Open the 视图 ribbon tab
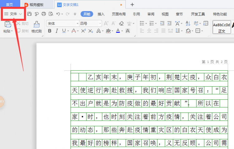Image resolution: width=234 pixels, height=149 pixels. (x=165, y=14)
